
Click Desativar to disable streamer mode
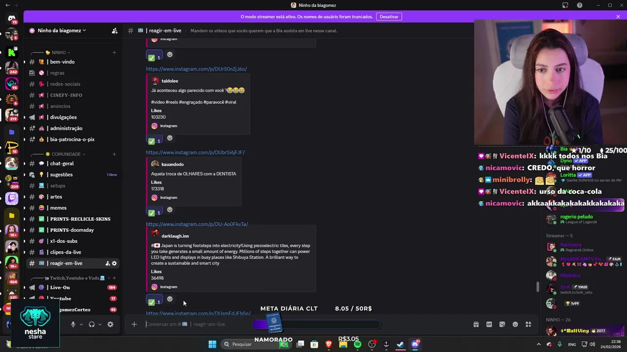(x=389, y=17)
